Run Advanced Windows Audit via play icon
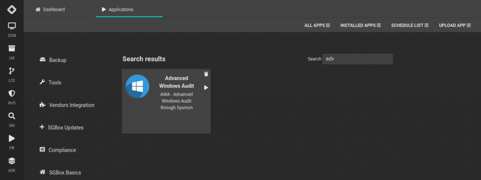 [x=206, y=88]
